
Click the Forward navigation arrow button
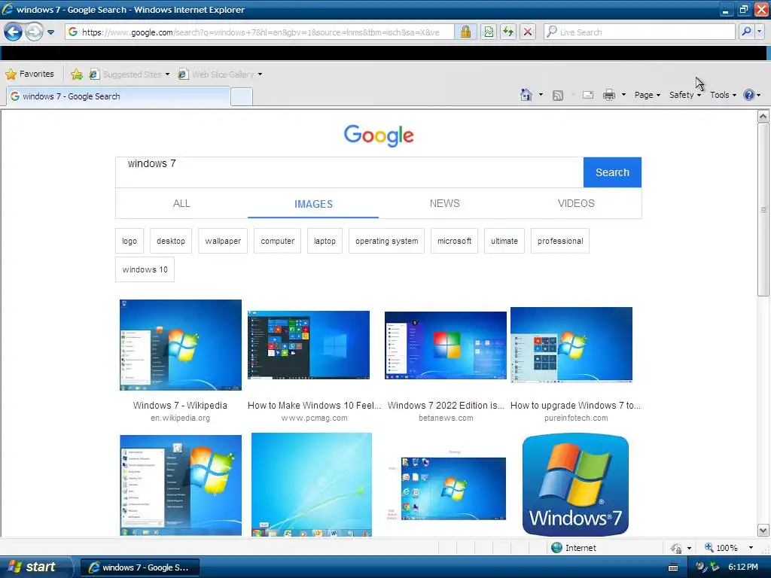[x=34, y=32]
